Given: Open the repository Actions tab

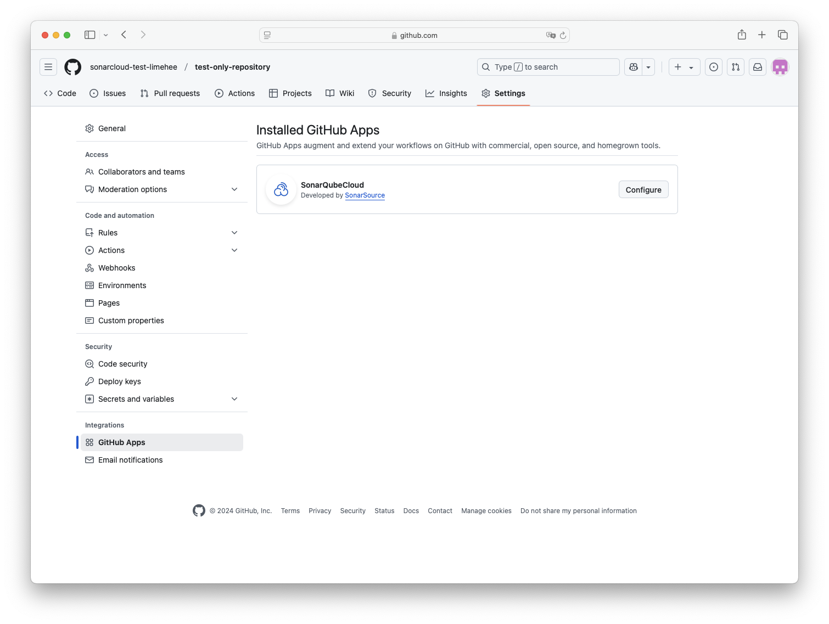Looking at the screenshot, I should click(235, 93).
